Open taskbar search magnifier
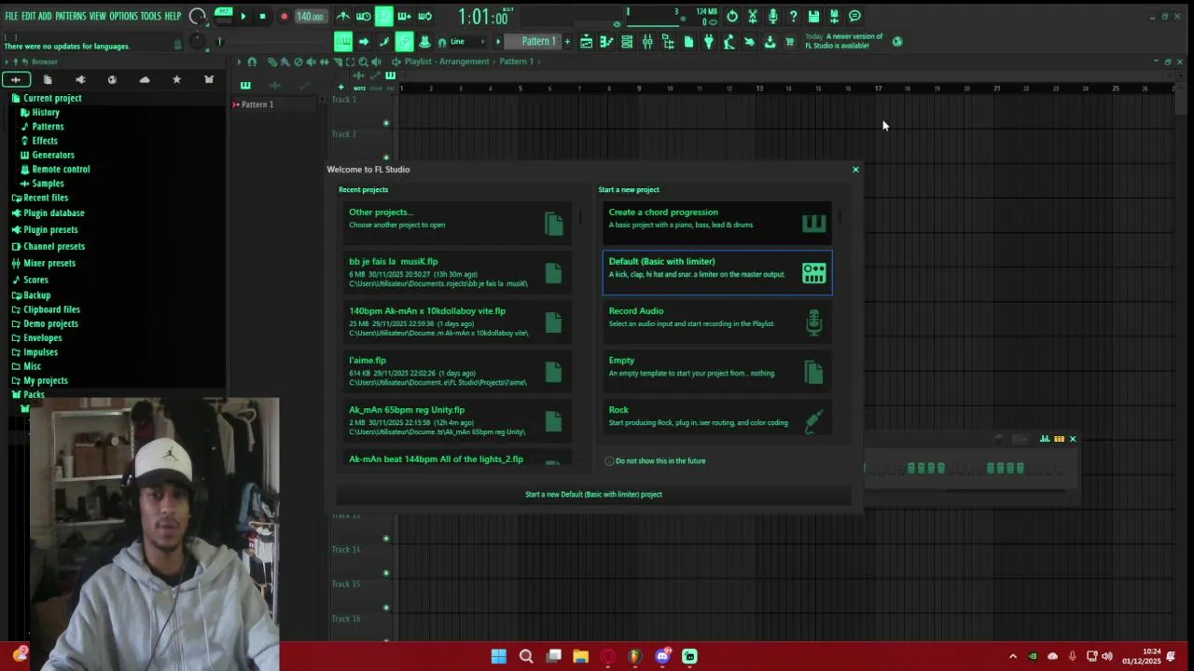This screenshot has height=671, width=1194. (x=526, y=656)
